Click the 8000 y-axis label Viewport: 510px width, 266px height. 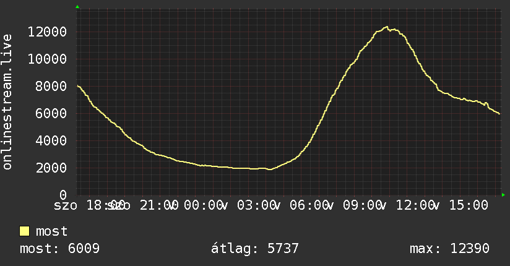click(x=51, y=87)
